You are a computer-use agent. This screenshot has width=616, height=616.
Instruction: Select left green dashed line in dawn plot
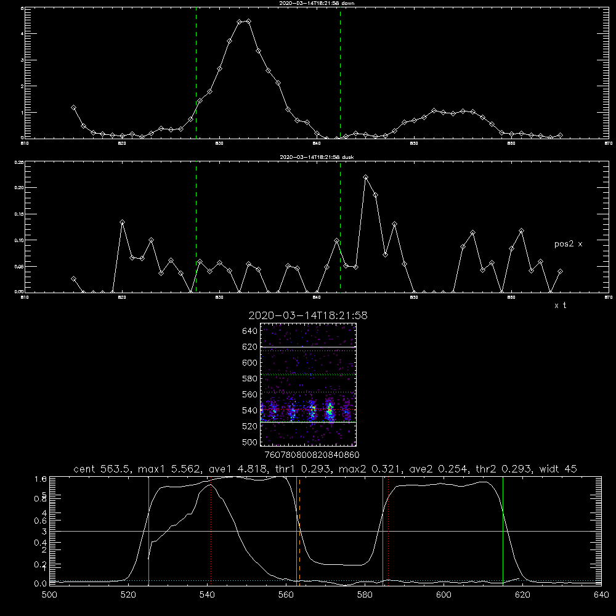pyautogui.click(x=196, y=73)
